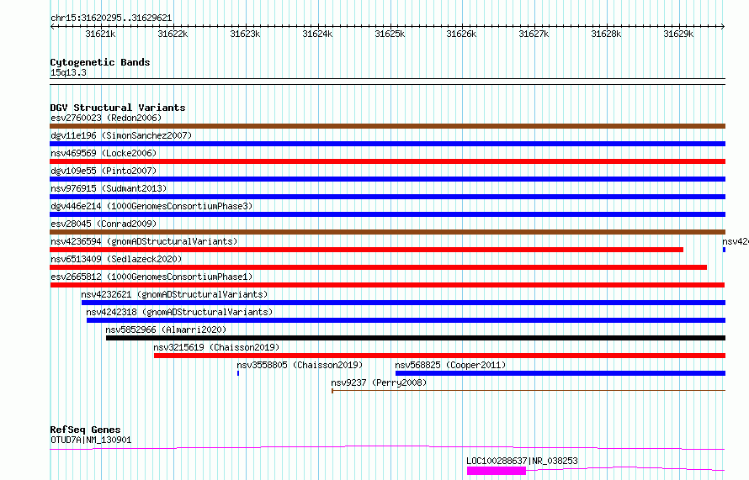Image resolution: width=749 pixels, height=480 pixels.
Task: Click esv2665812 (1000GenomesConsortiumPhase1) red bar
Action: [x=387, y=285]
